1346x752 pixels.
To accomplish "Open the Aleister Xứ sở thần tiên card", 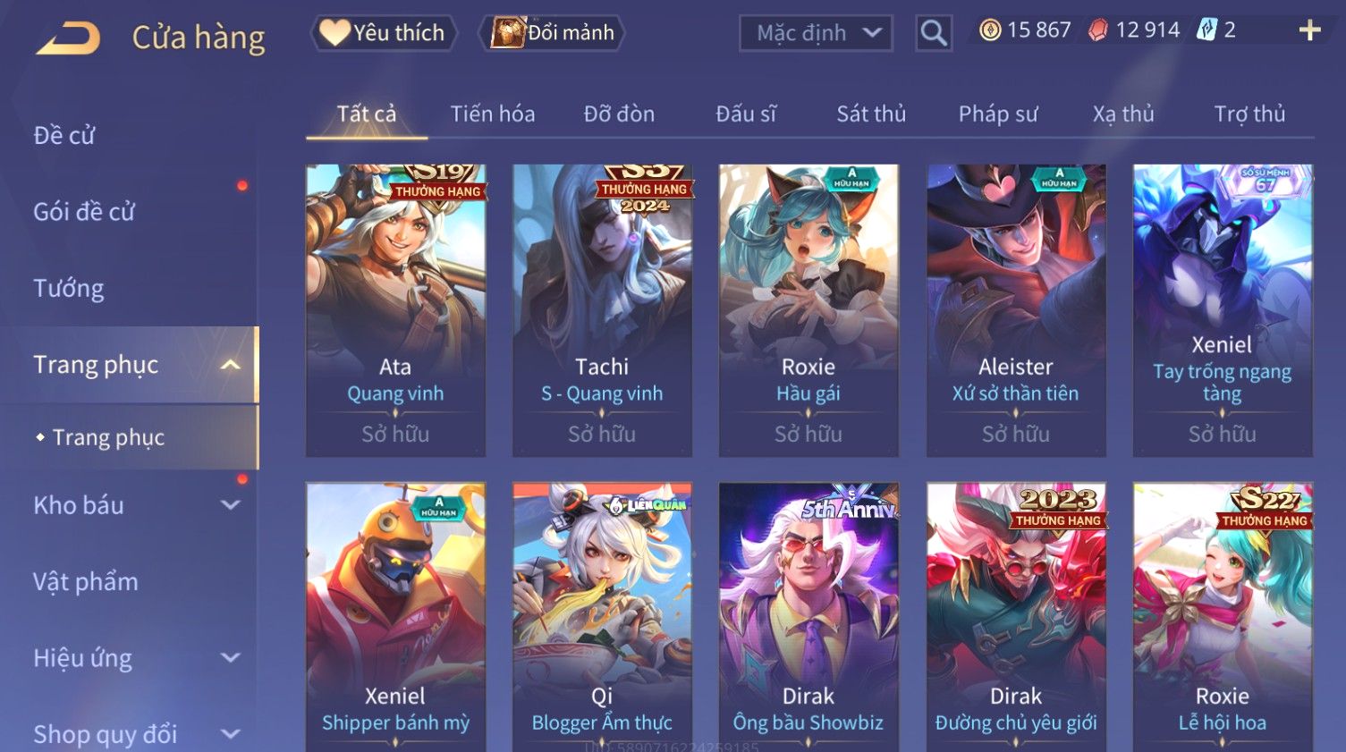I will pos(1016,310).
